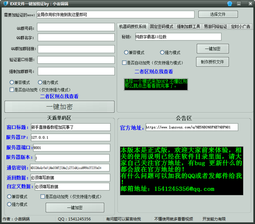The image size is (255, 224).
Task: Close the EXE verification window
Action: coord(250,3)
